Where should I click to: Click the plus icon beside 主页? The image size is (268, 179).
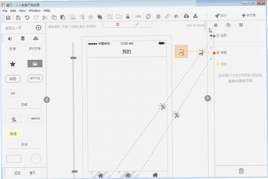[211, 36]
